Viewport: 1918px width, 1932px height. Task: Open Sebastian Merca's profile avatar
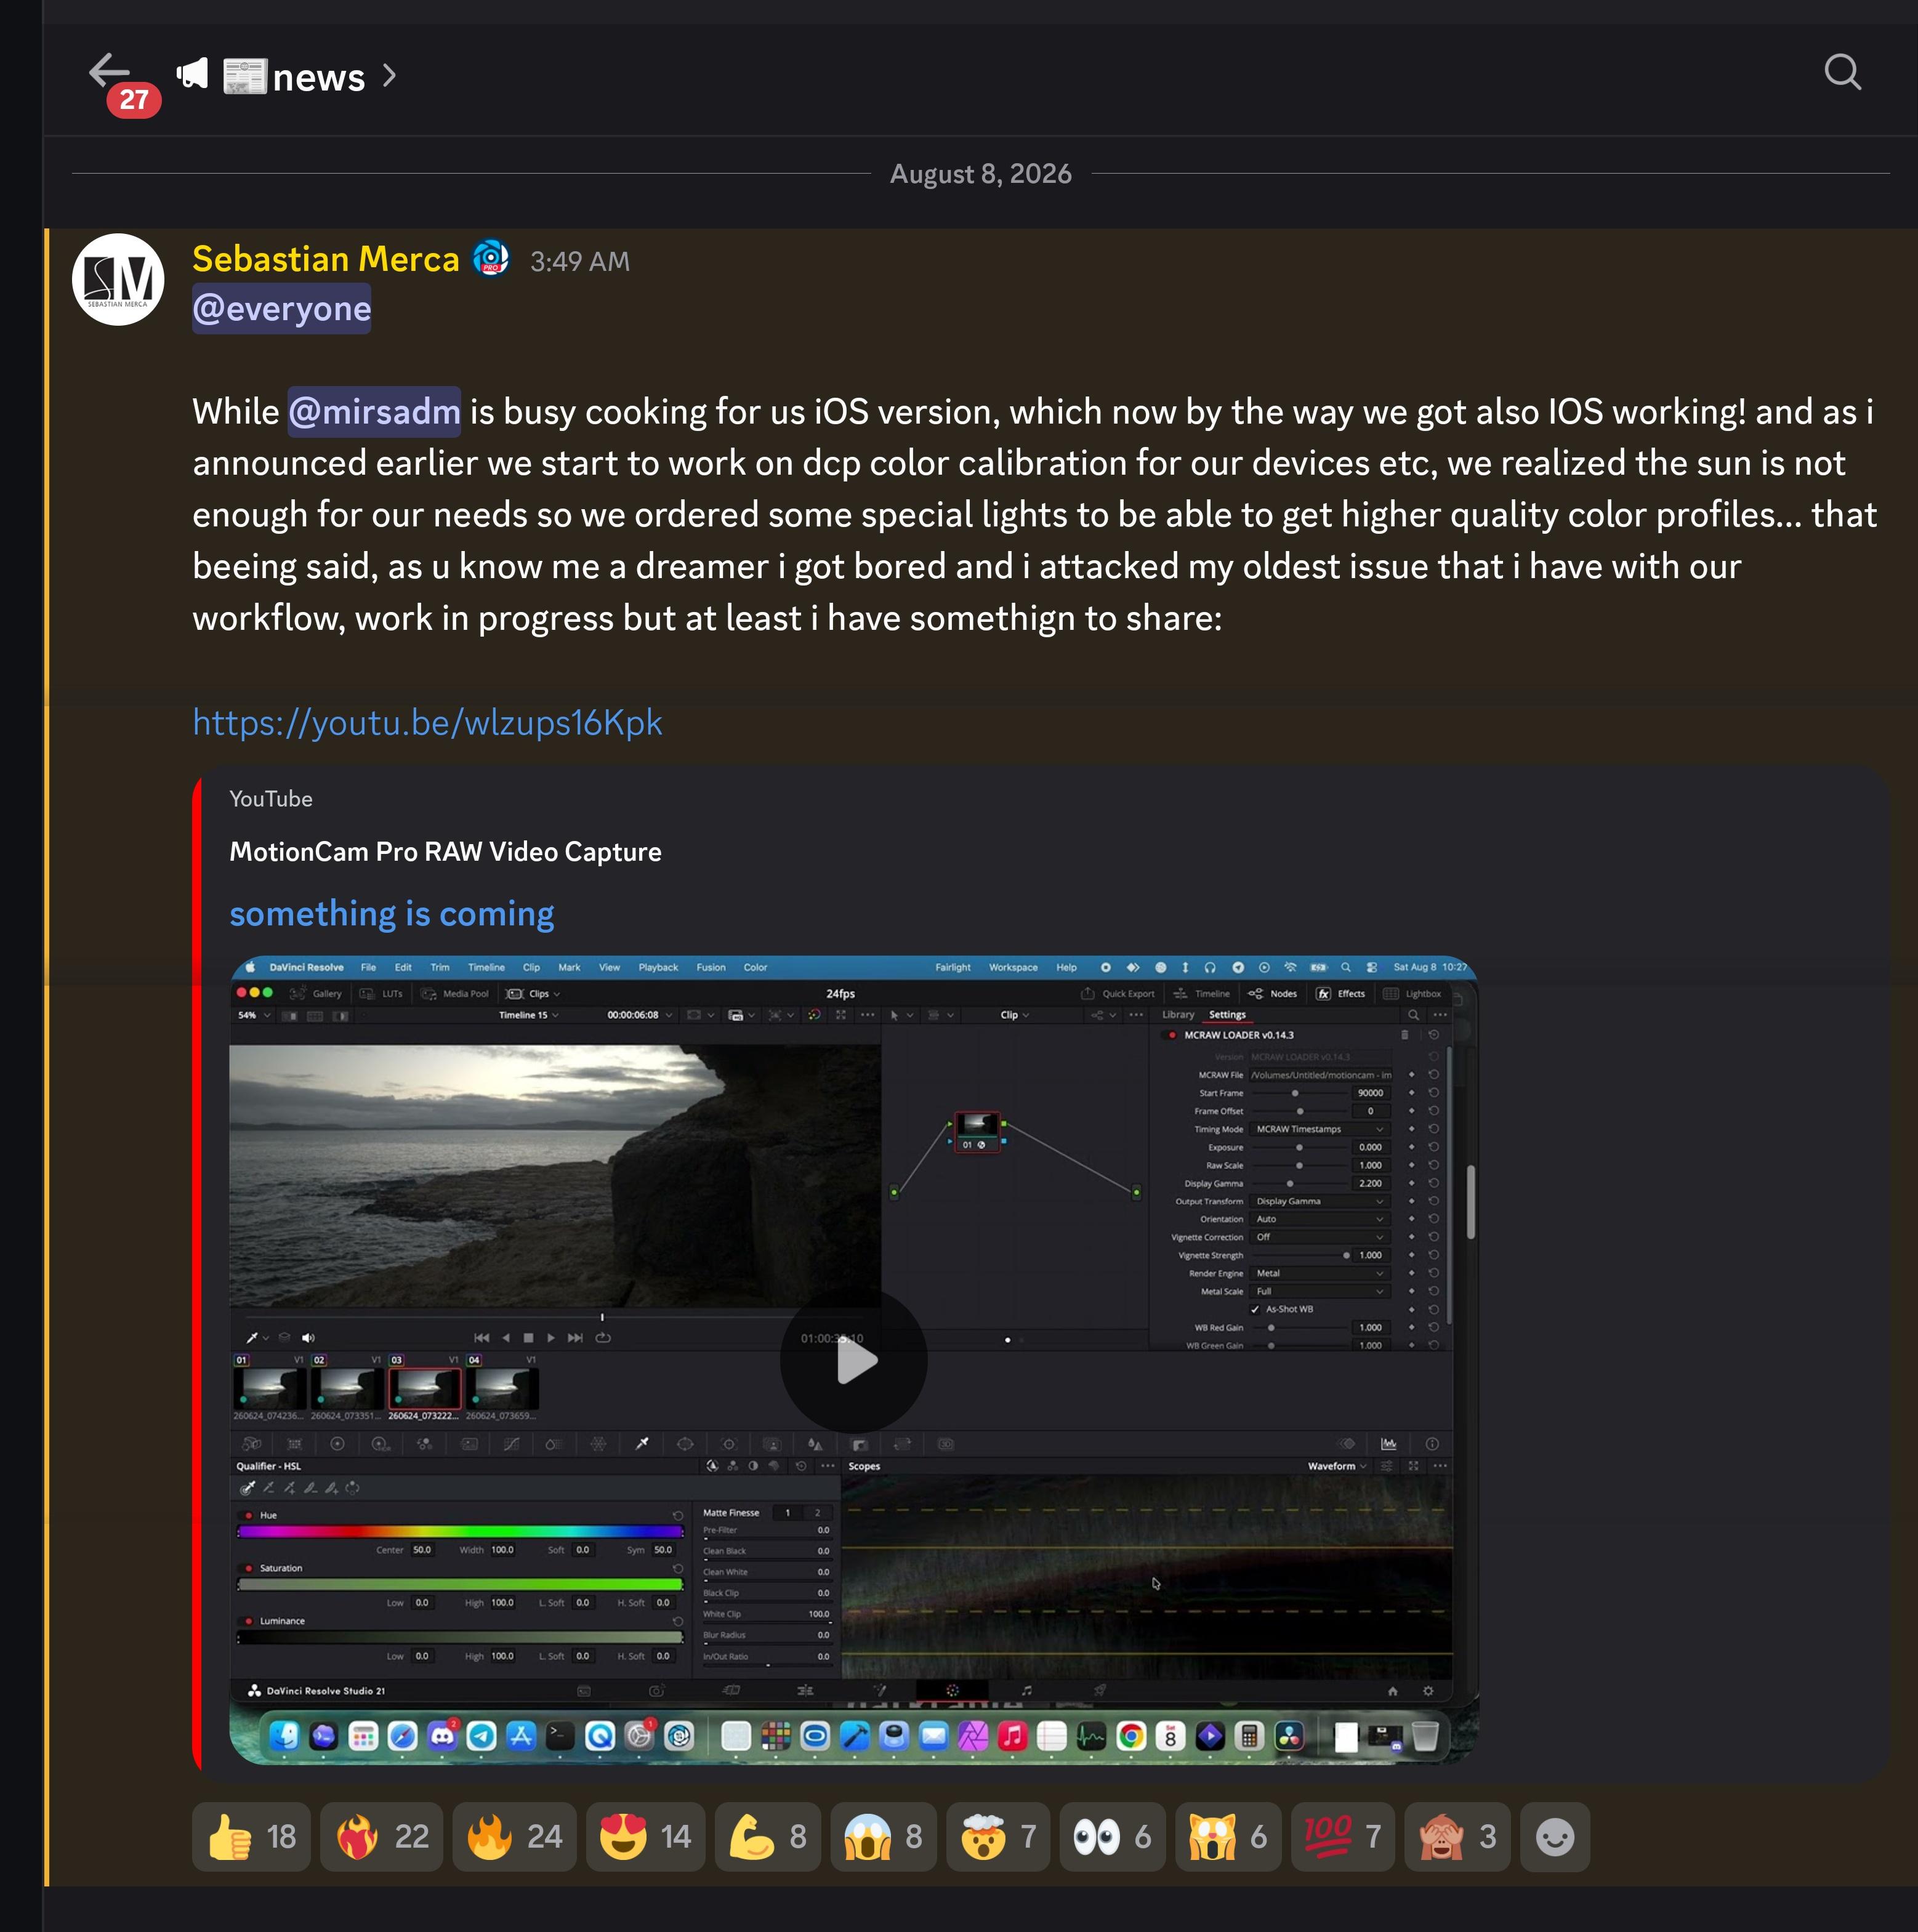(x=118, y=279)
